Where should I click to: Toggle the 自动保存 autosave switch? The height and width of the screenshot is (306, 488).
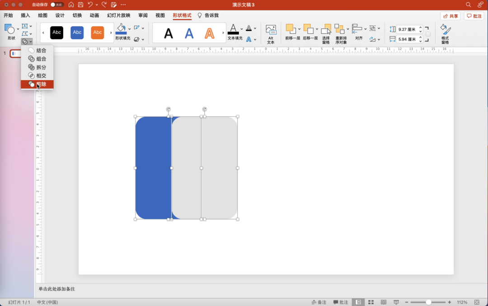click(57, 5)
